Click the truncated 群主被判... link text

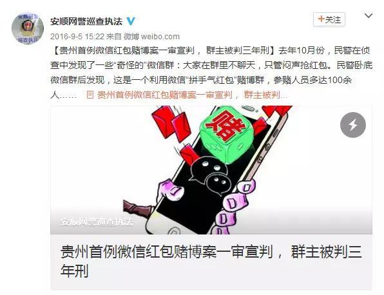point(265,95)
